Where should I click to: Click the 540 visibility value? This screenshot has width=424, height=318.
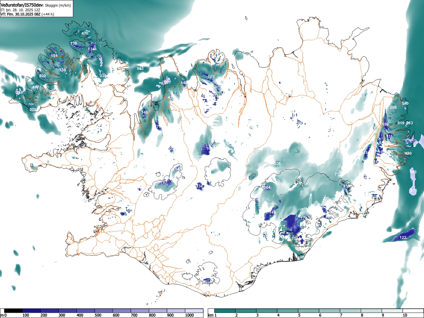(x=405, y=104)
